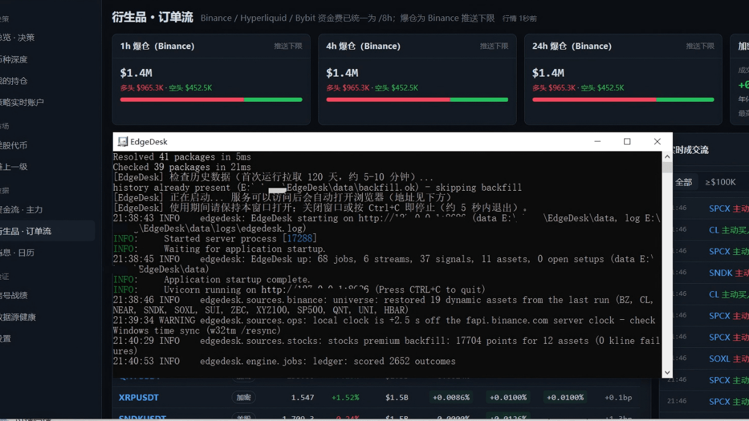Select the 全部 filter tab

coord(683,182)
